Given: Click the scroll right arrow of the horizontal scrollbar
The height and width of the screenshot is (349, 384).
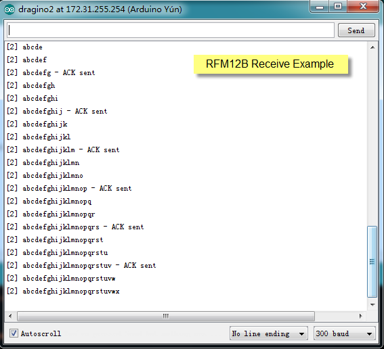Looking at the screenshot, I should [360, 316].
